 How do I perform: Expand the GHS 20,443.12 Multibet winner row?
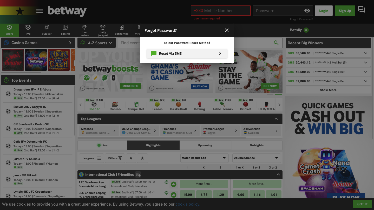(x=328, y=62)
